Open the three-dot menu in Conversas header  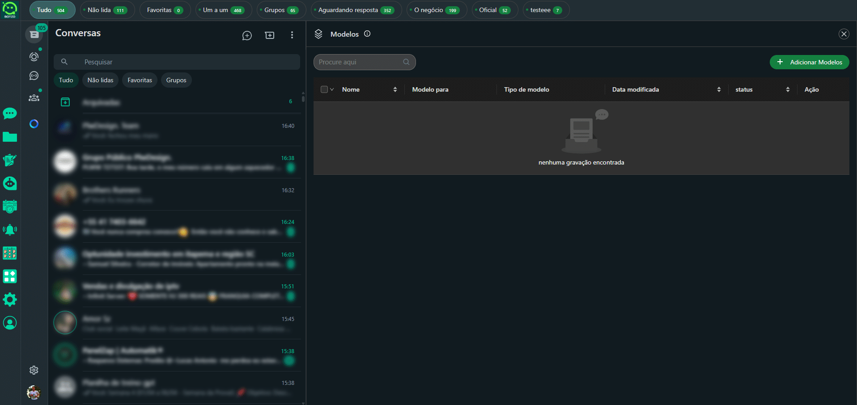tap(292, 35)
